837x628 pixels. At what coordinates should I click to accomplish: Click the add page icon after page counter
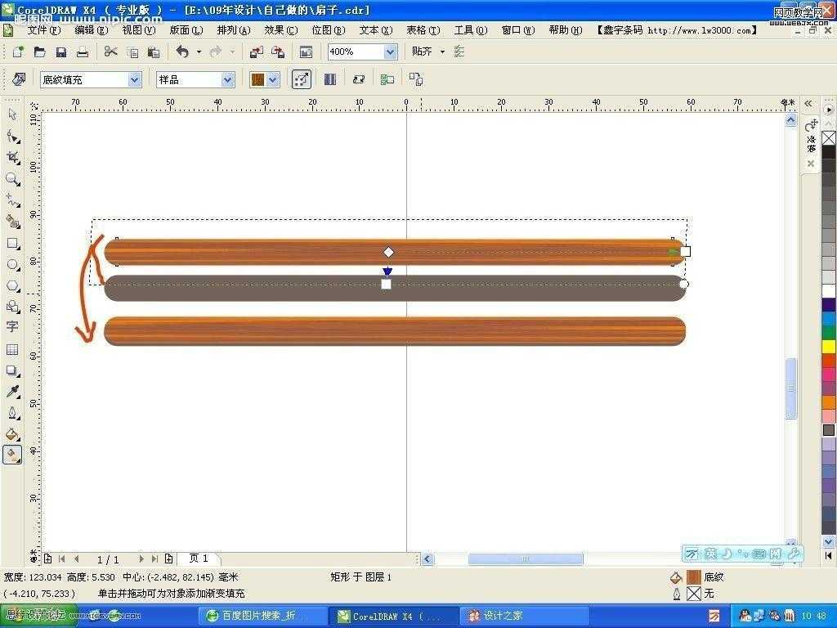[x=168, y=558]
